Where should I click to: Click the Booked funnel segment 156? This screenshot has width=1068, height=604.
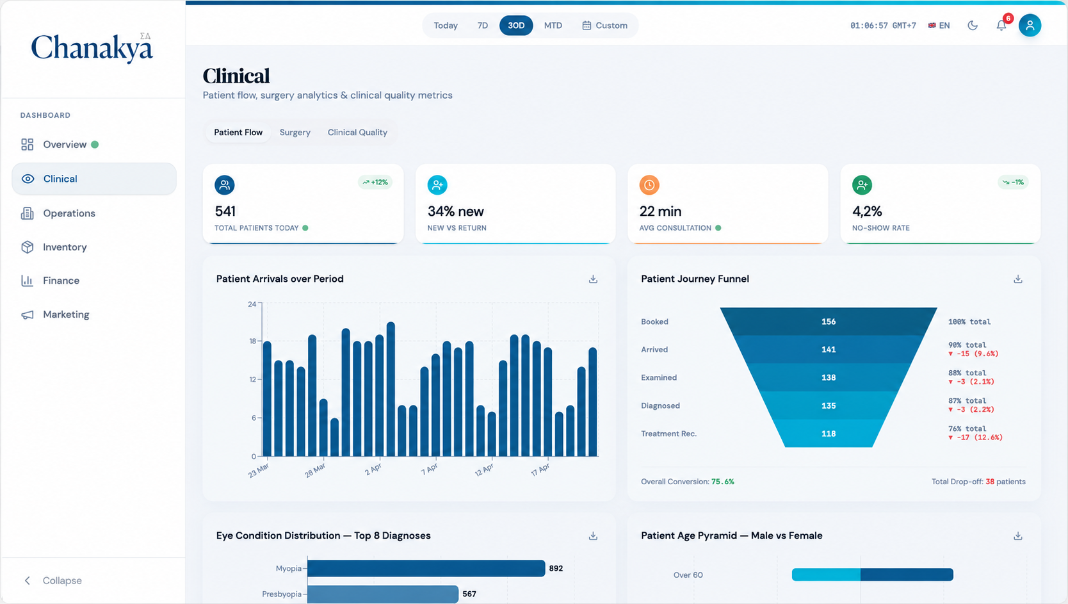point(829,322)
